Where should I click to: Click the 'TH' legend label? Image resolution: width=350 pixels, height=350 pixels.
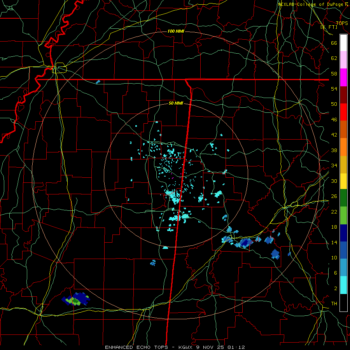[x=334, y=304]
